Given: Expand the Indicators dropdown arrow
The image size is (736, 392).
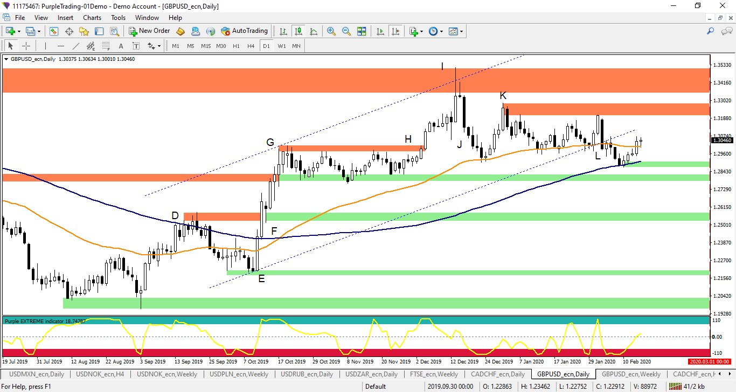Looking at the screenshot, I should point(421,31).
